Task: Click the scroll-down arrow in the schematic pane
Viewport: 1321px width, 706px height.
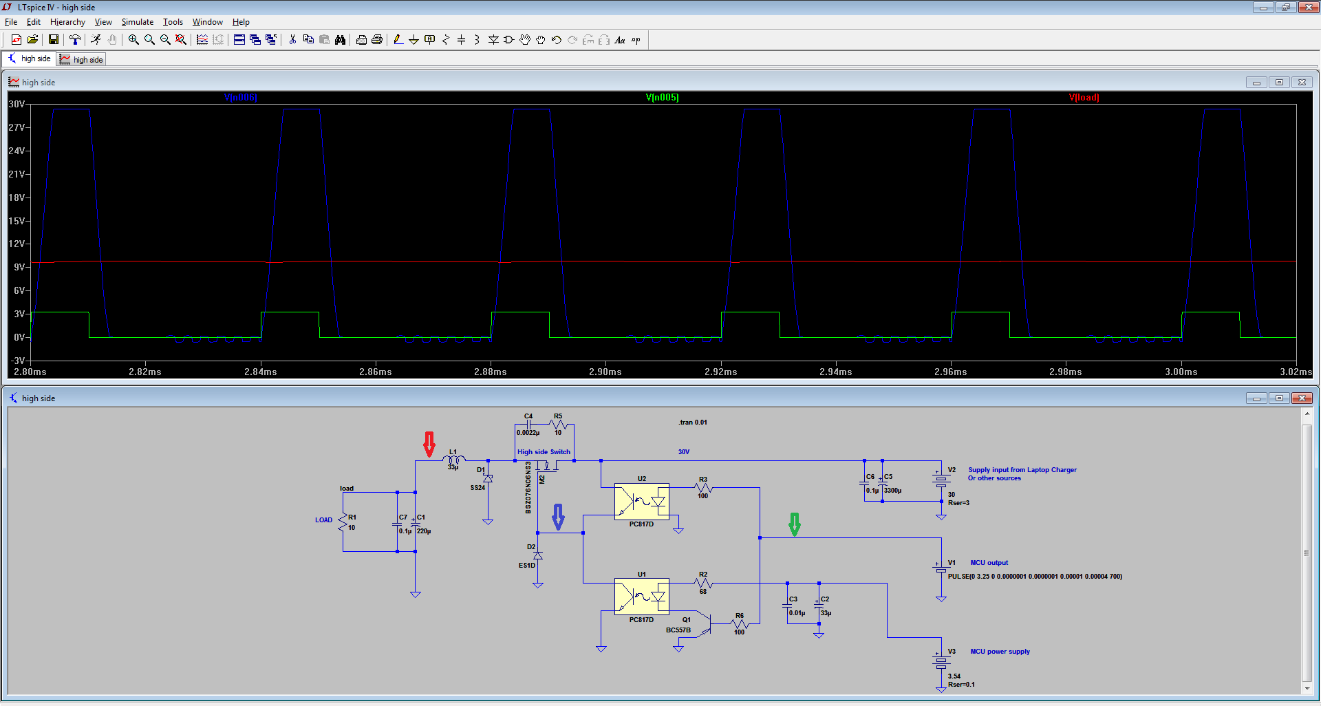Action: [x=1307, y=688]
